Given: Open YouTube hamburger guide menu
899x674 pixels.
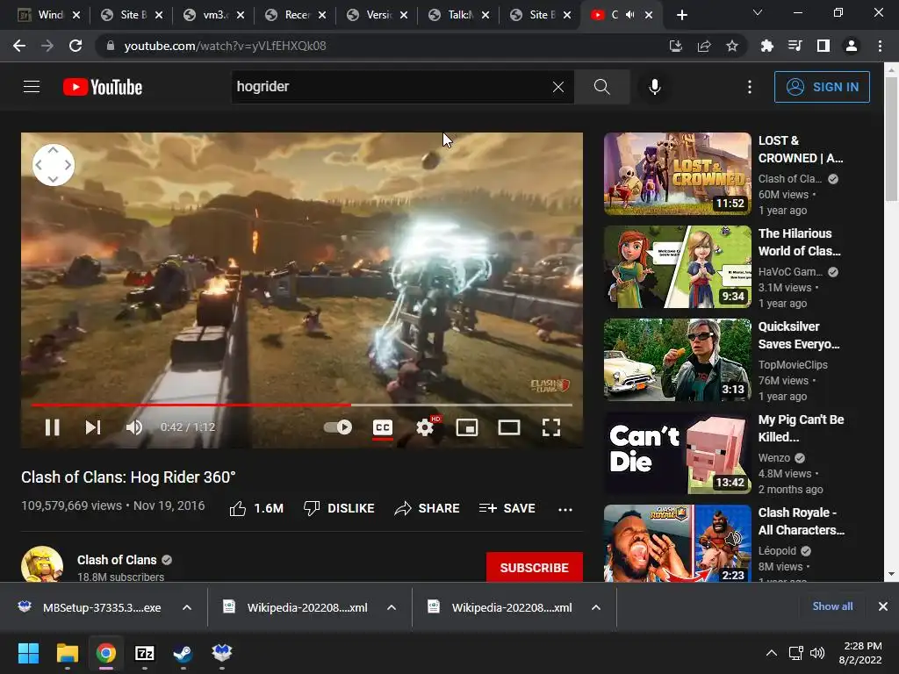Looking at the screenshot, I should 32,87.
